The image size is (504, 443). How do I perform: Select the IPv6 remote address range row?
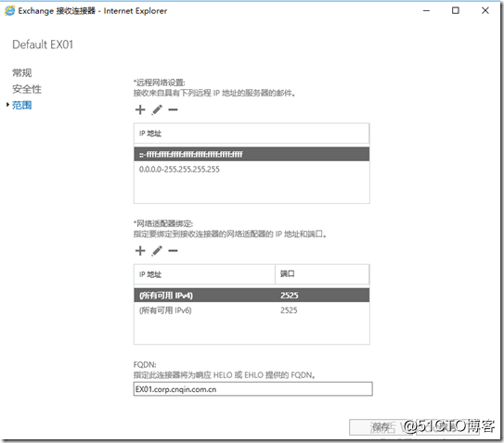click(x=252, y=155)
